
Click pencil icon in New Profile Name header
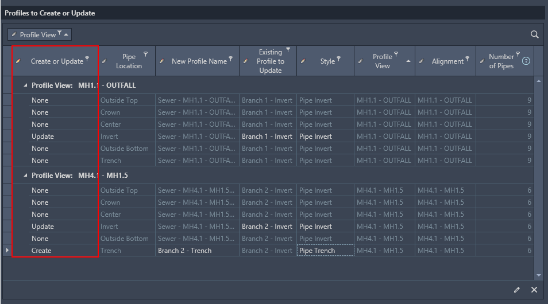point(162,61)
